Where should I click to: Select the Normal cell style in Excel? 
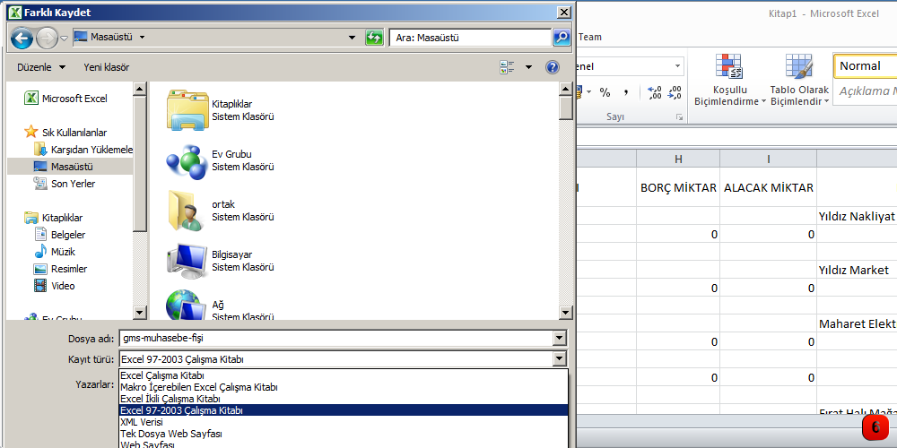pos(865,65)
